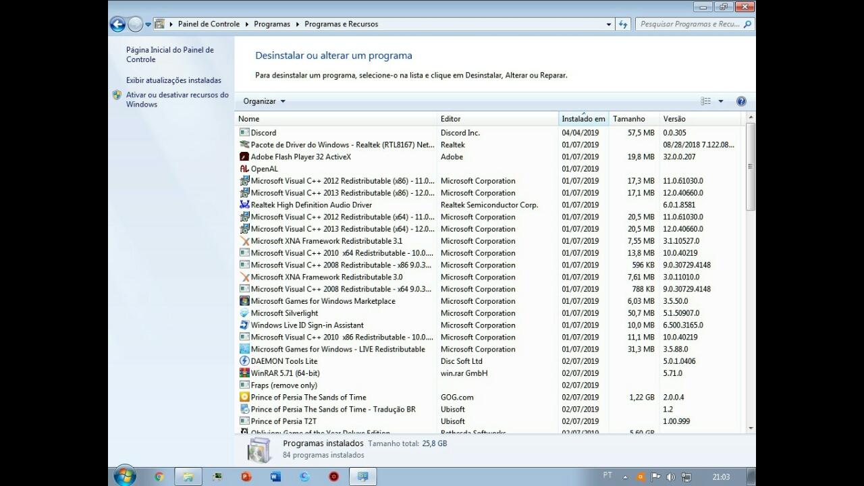Click the language indicator PT
This screenshot has width=864, height=486.
[607, 476]
